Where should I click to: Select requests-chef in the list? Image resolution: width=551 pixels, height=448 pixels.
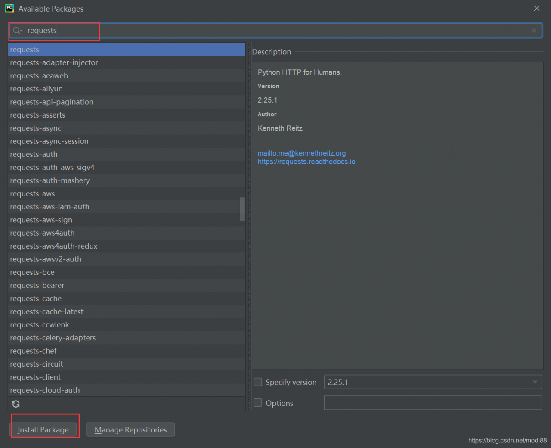pos(127,351)
